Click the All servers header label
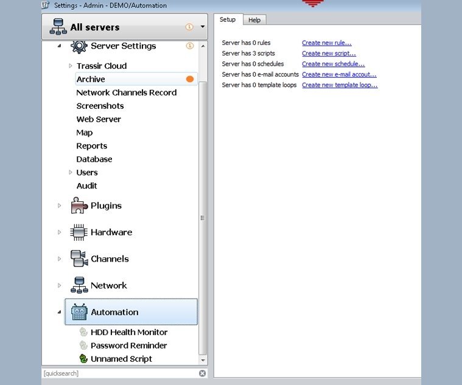This screenshot has height=385, width=462. point(95,27)
